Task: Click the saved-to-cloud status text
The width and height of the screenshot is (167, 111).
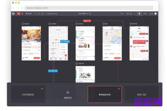Action: tap(52, 14)
